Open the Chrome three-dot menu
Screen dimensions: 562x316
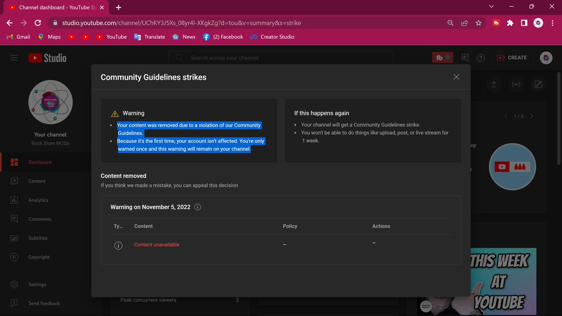click(x=553, y=22)
